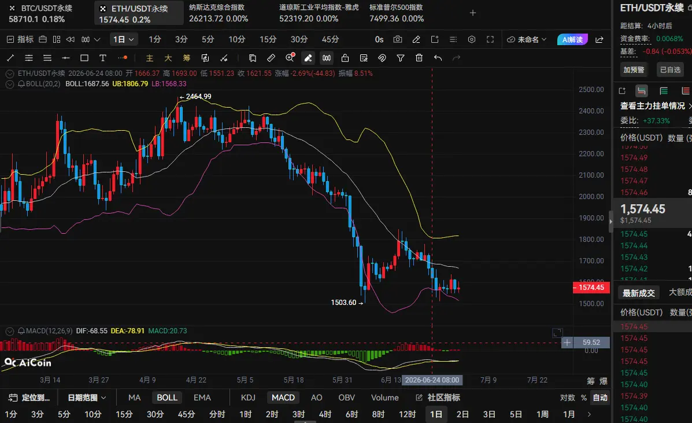Delete drawings with trash icon
The height and width of the screenshot is (423, 692).
[419, 58]
